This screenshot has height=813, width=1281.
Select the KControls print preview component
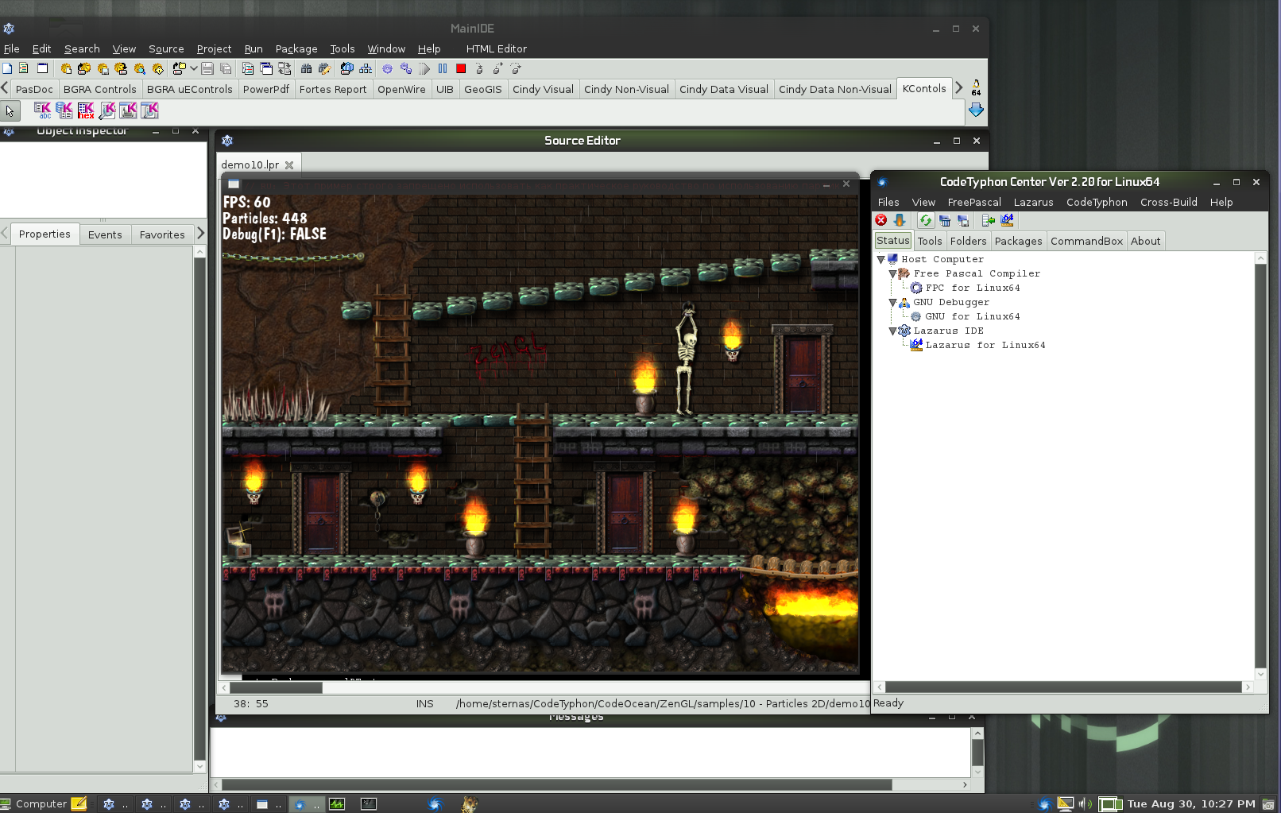coord(107,110)
